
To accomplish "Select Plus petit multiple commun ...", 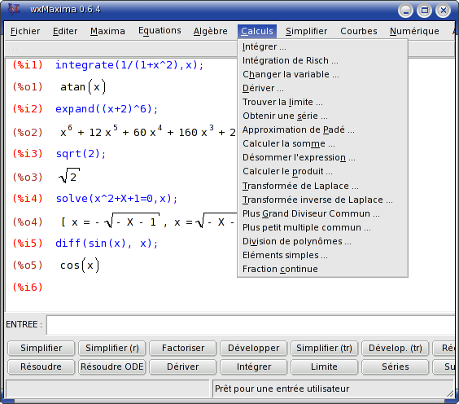I will [x=322, y=227].
